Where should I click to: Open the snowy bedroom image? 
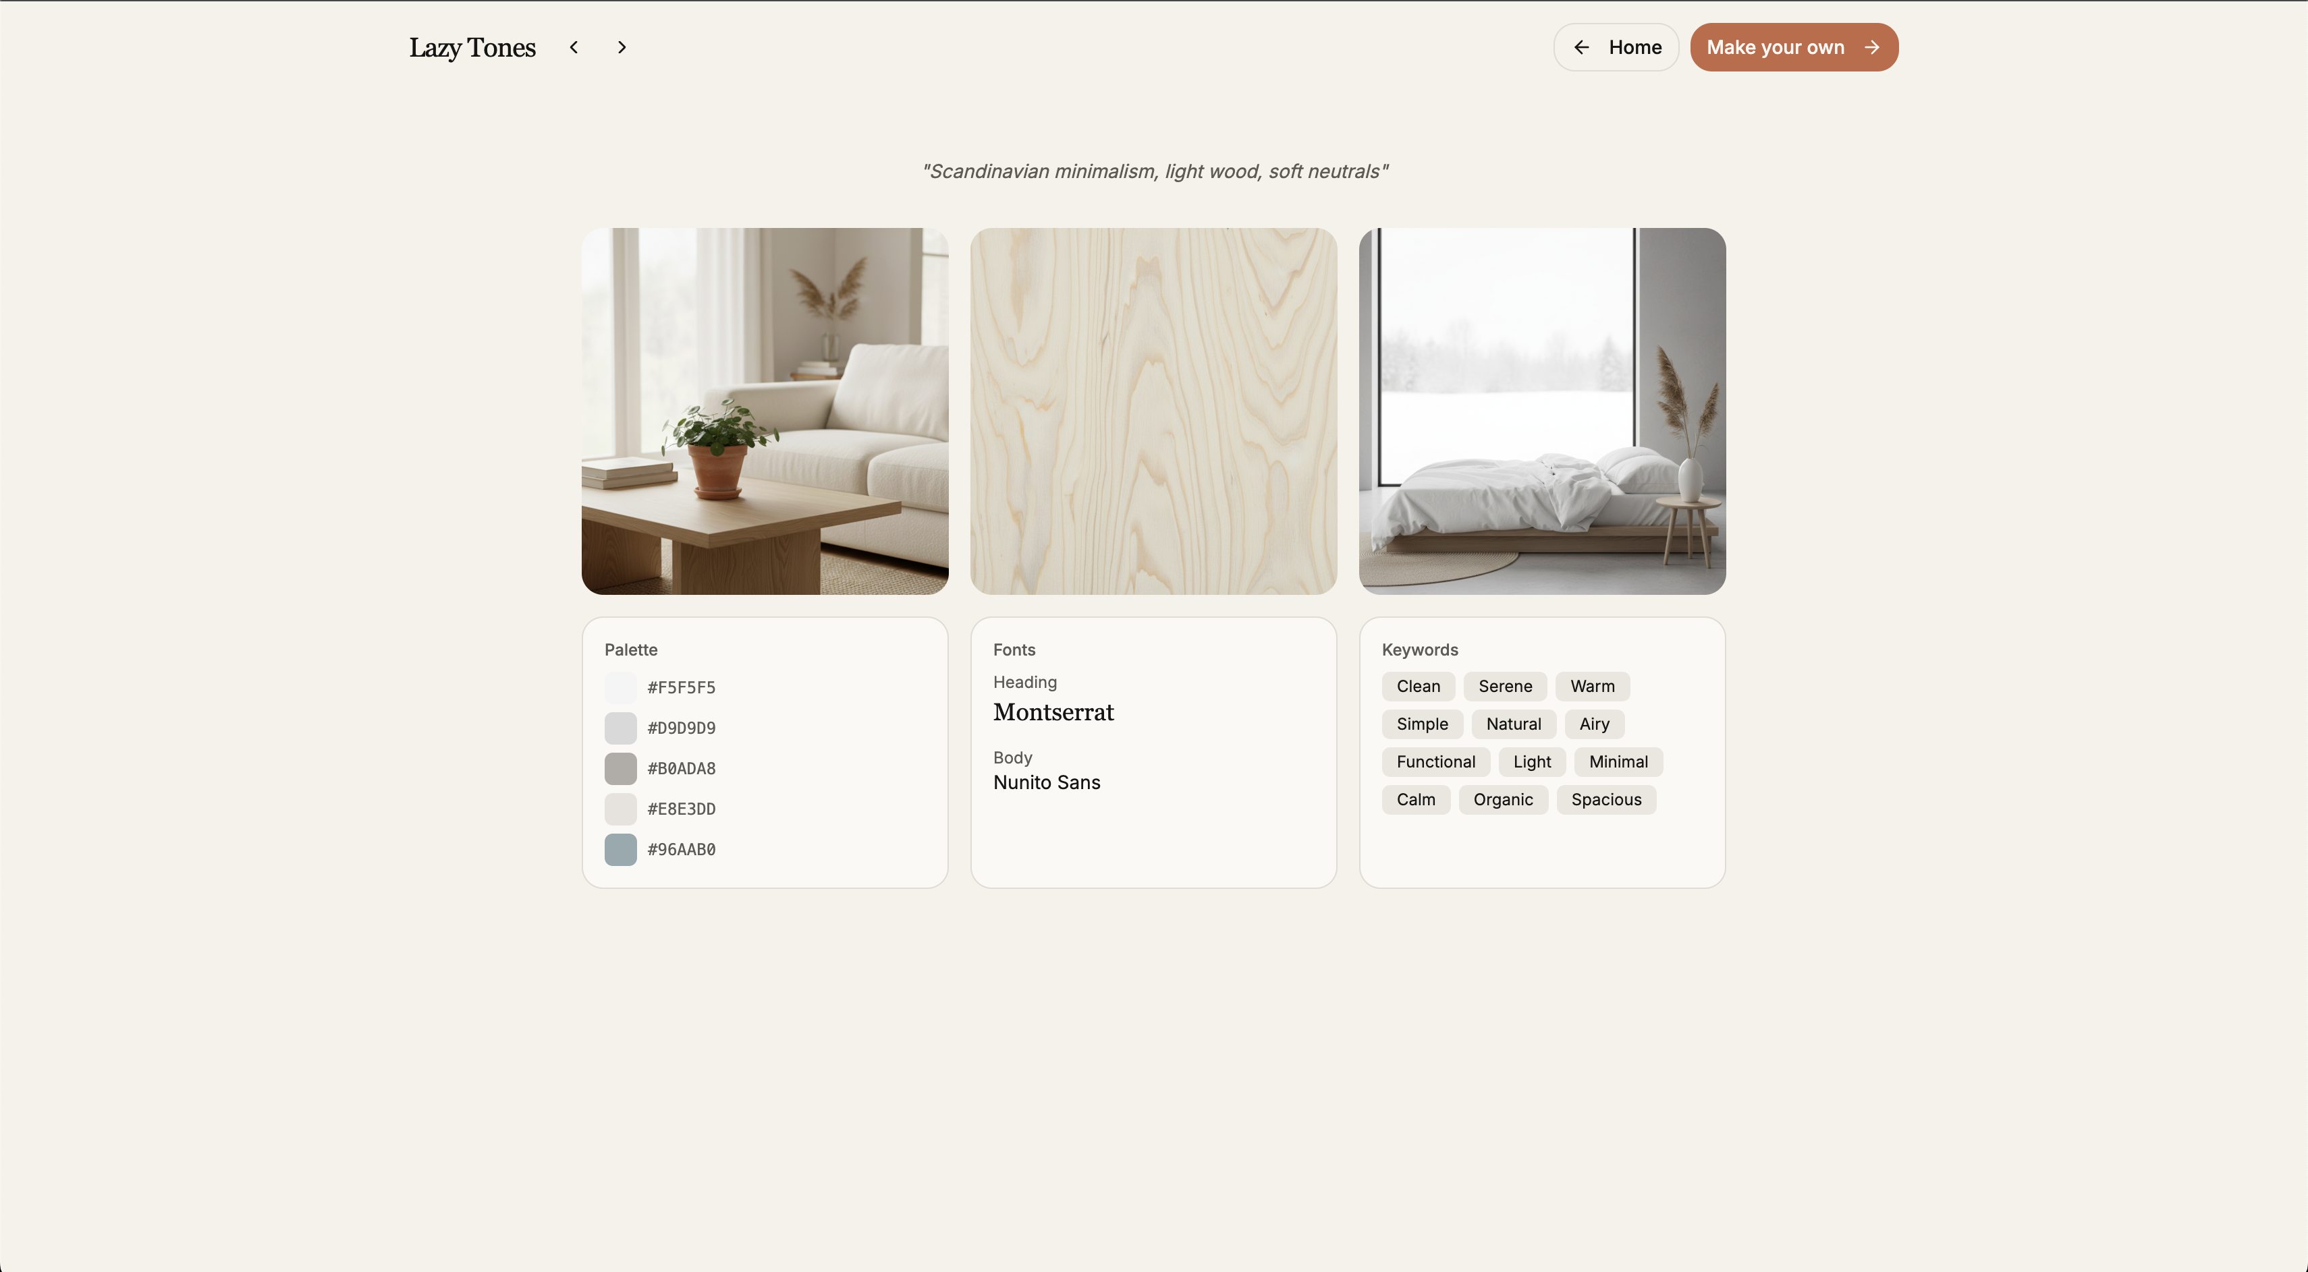(1541, 411)
